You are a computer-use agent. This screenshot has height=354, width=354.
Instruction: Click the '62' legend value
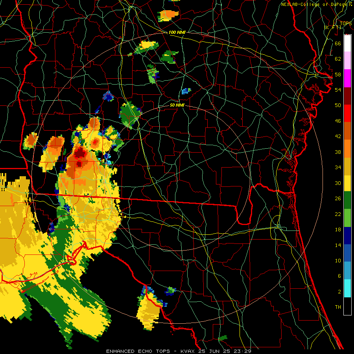[x=338, y=59]
